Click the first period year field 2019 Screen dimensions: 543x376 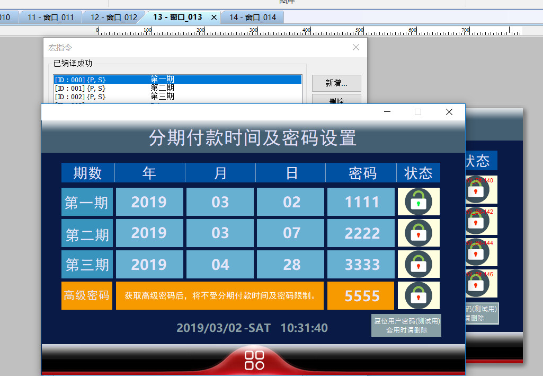point(149,202)
